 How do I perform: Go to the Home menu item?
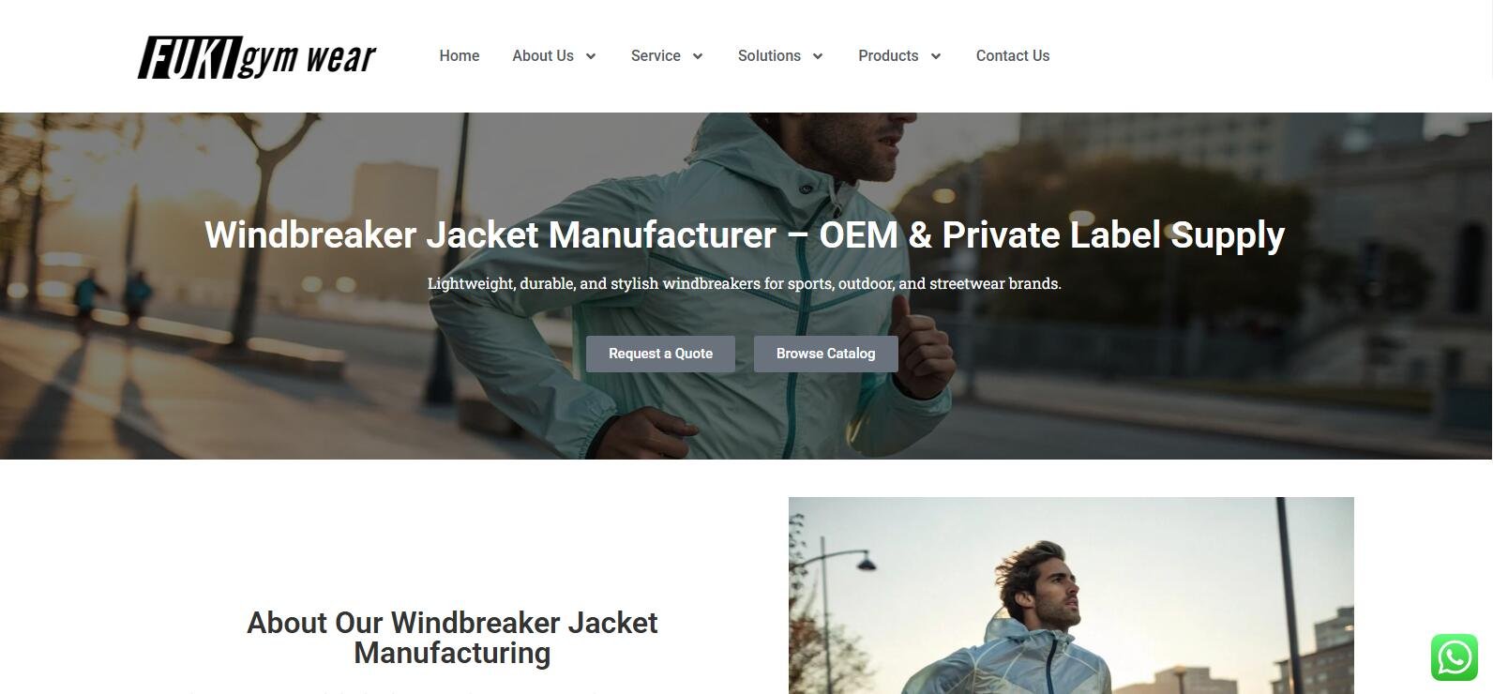(x=460, y=56)
